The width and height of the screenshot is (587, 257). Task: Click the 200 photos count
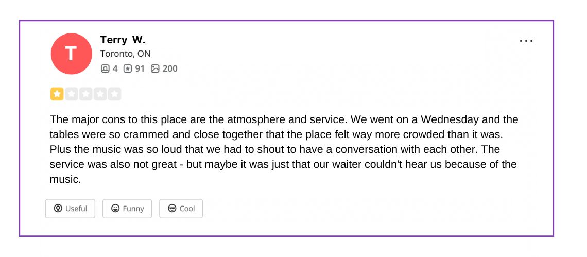170,68
